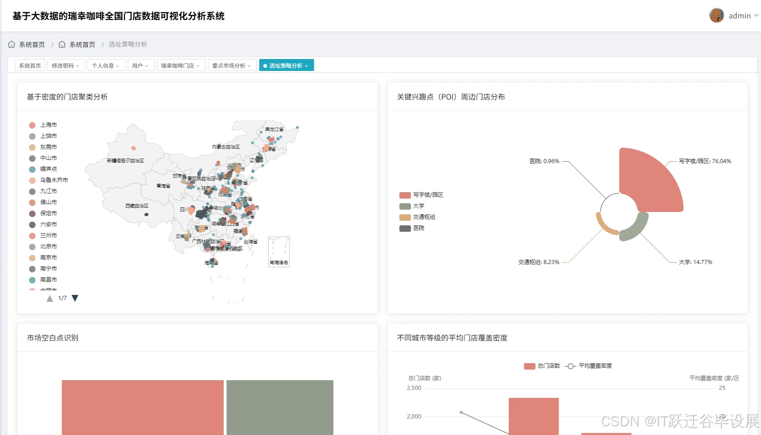
Task: Click the 选址策略分析 breadcrumb text
Action: coord(128,44)
